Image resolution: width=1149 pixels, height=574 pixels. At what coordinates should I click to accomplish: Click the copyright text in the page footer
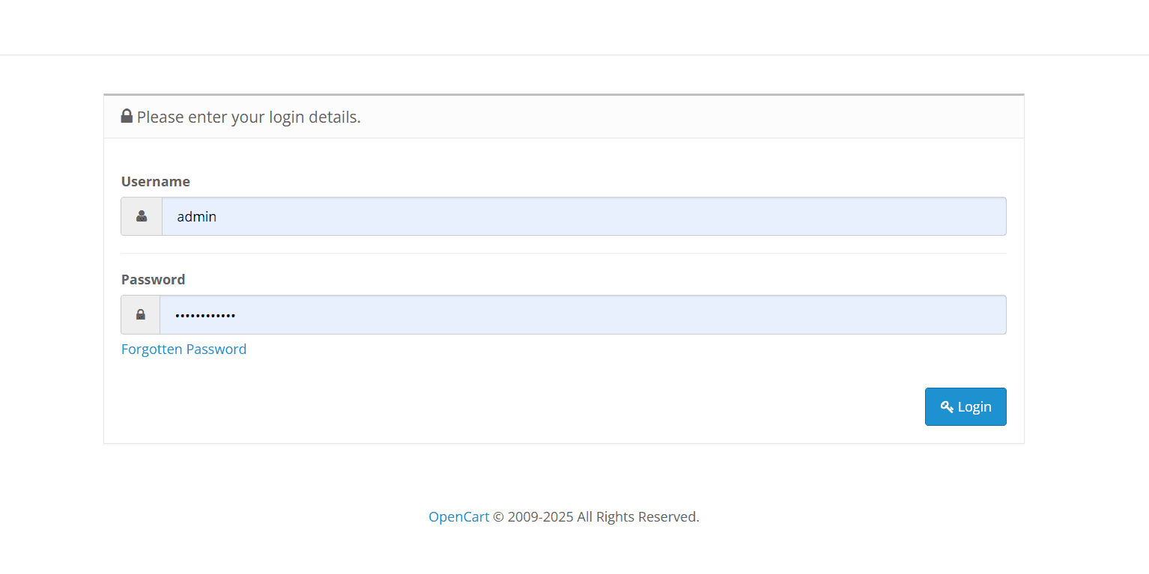(x=595, y=516)
